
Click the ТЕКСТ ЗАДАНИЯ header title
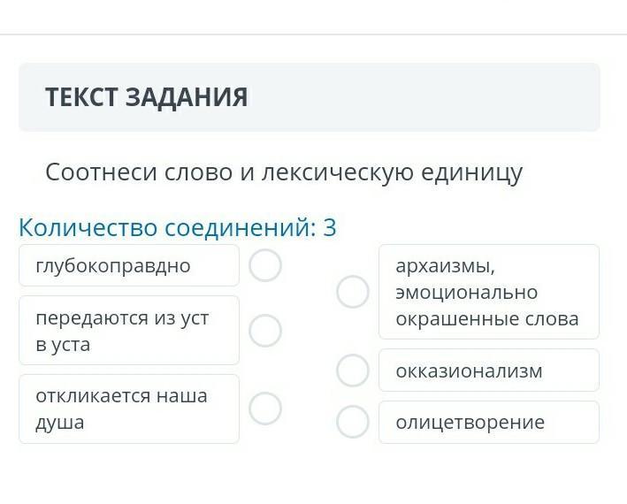click(147, 97)
